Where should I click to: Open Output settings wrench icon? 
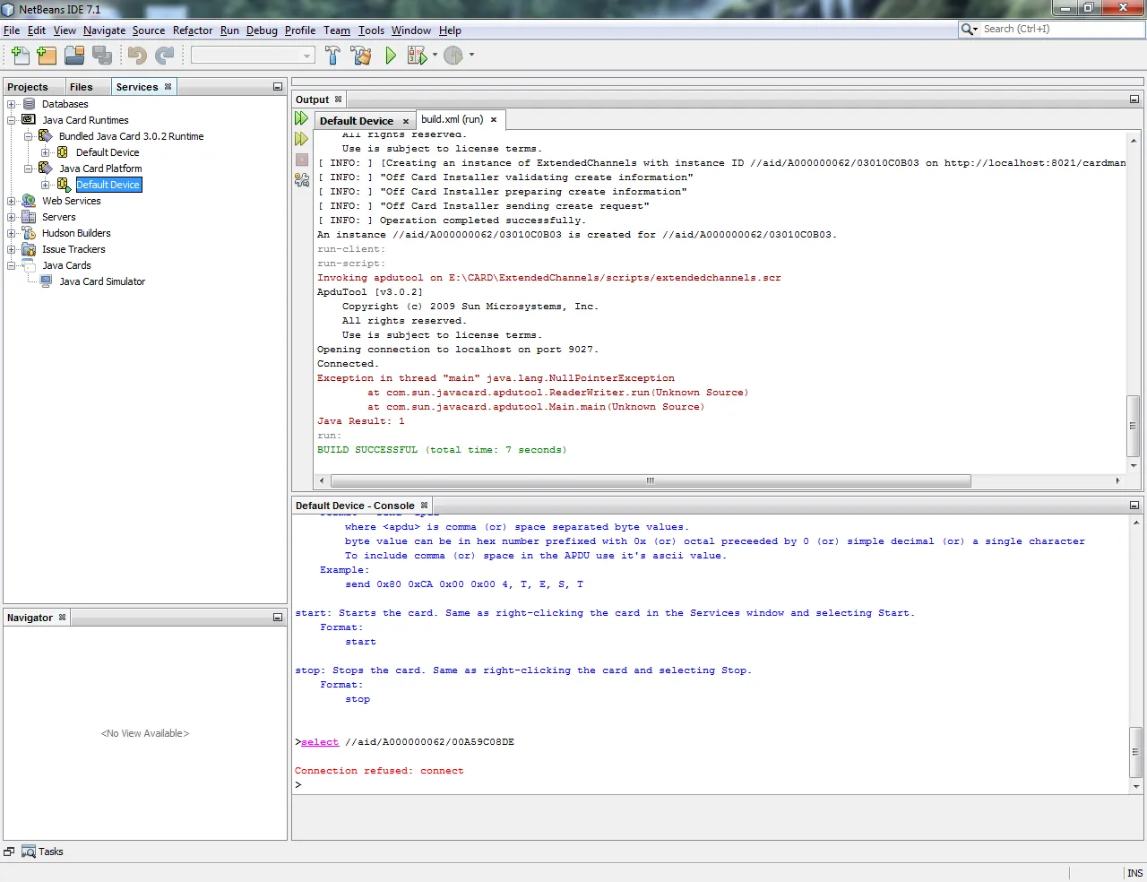[x=302, y=180]
